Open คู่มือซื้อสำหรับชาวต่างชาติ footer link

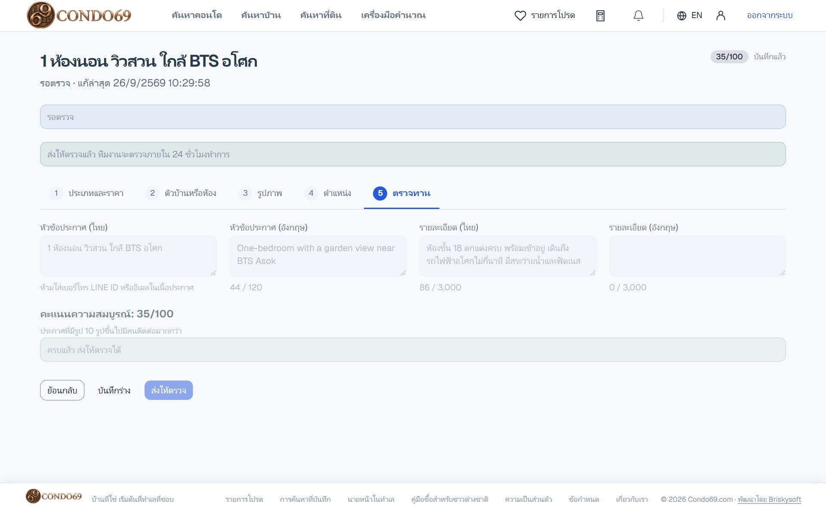point(450,500)
